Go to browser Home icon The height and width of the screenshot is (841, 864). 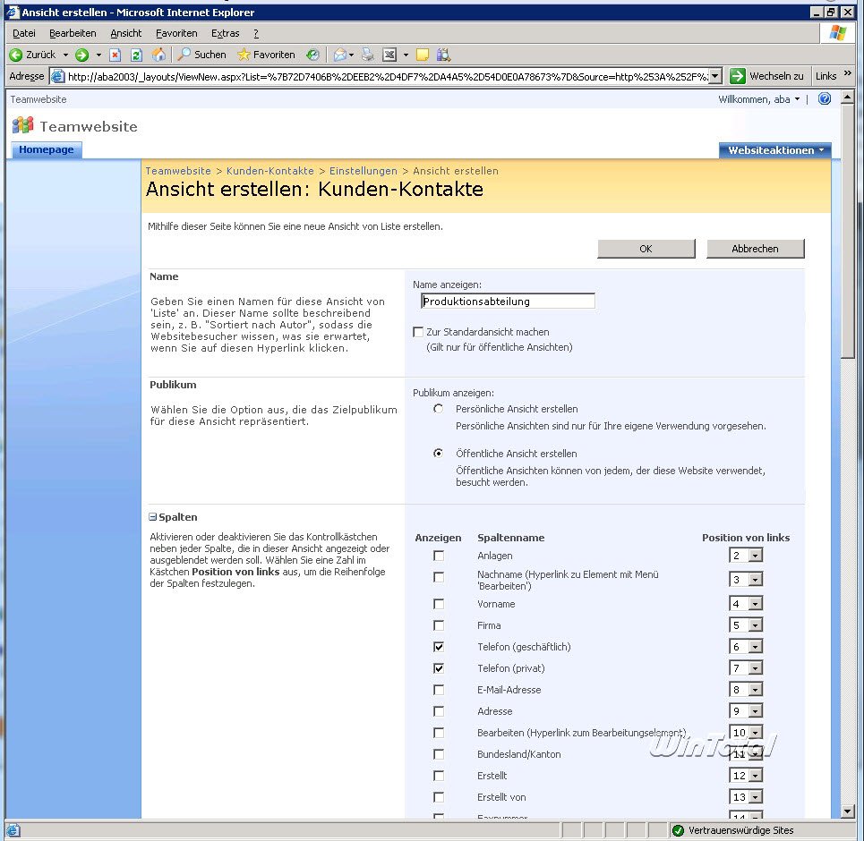(158, 54)
